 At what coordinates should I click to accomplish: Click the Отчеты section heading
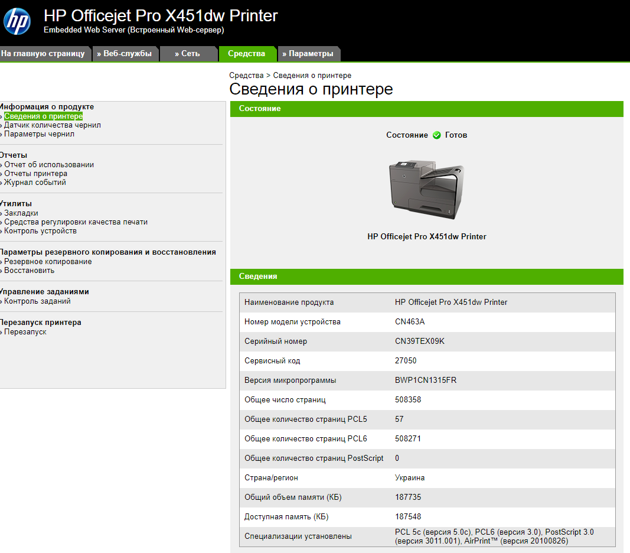click(x=14, y=155)
